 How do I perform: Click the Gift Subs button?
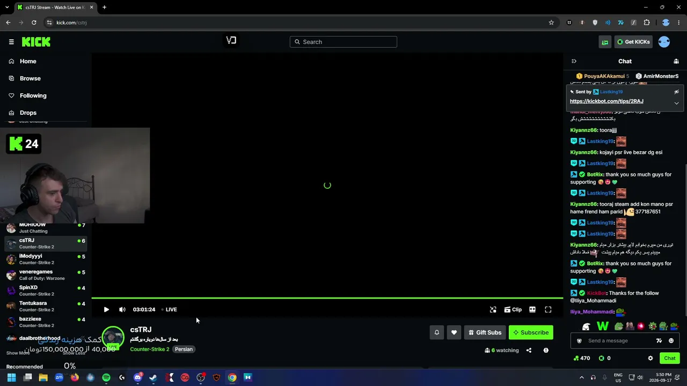[485, 332]
